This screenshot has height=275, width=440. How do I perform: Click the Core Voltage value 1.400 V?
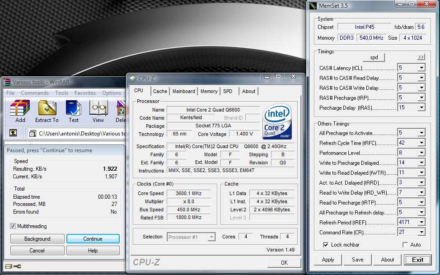(x=244, y=134)
